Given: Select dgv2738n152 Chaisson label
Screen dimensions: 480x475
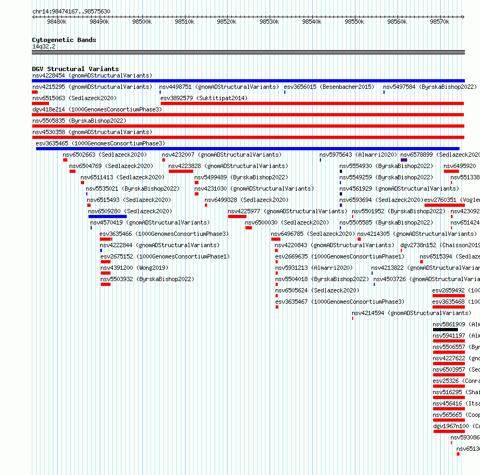Looking at the screenshot, I should [440, 245].
